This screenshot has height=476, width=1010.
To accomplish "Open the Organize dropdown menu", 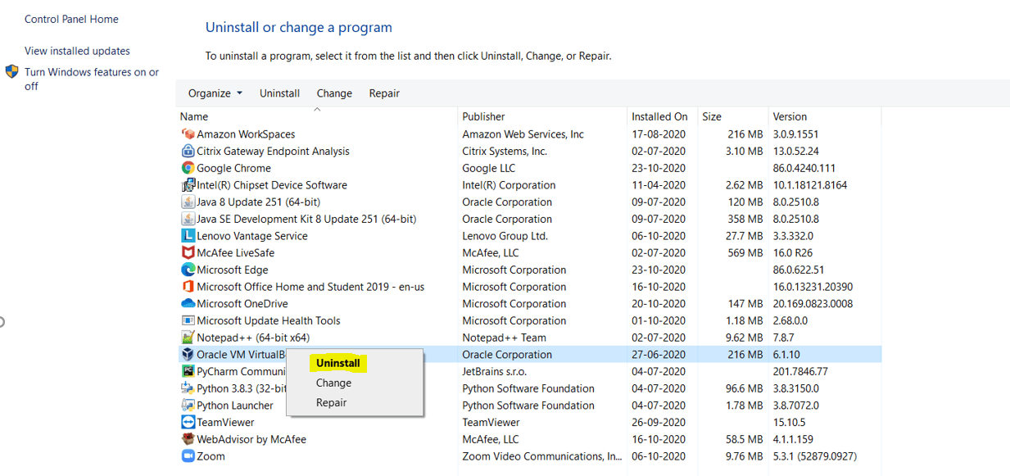I will 215,93.
